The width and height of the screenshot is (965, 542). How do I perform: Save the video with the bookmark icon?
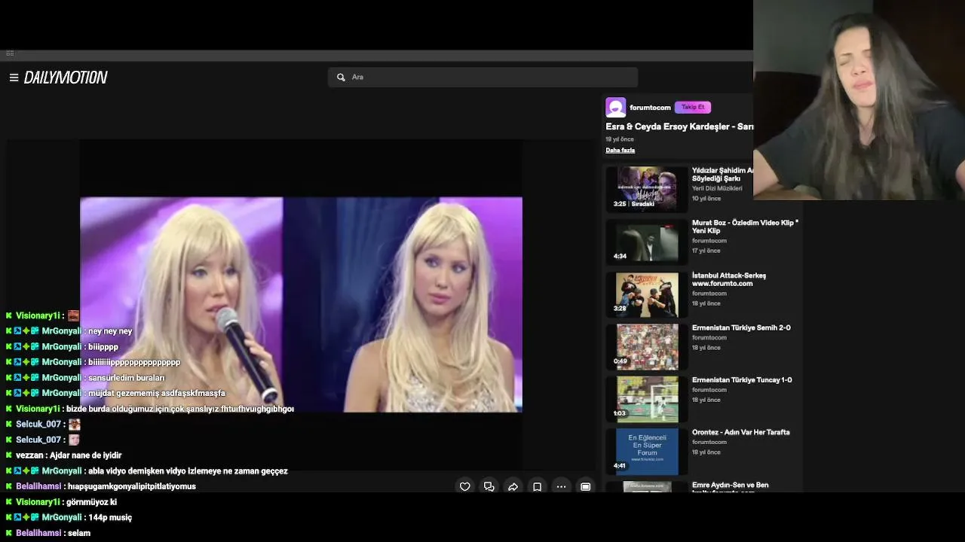[x=538, y=487]
